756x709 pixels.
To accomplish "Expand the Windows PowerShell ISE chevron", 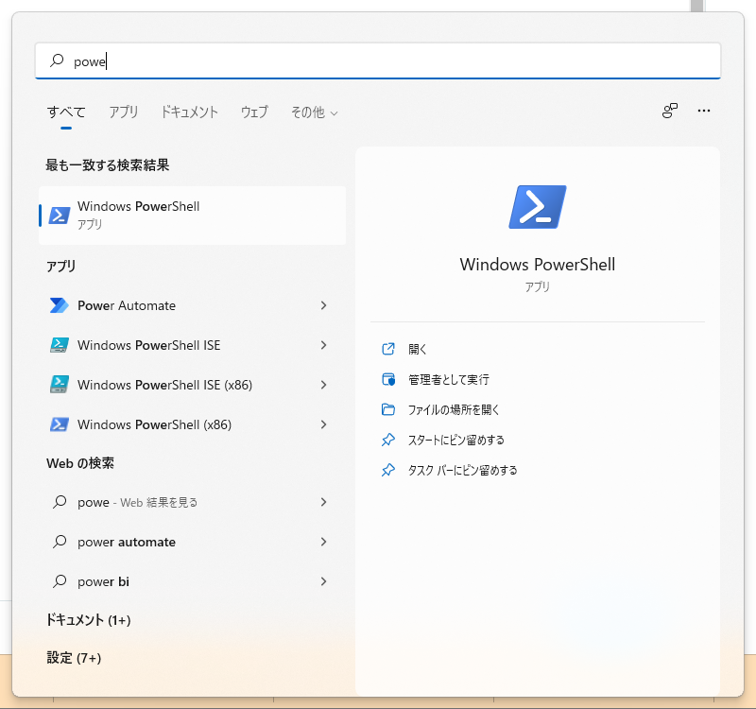I will click(x=323, y=345).
